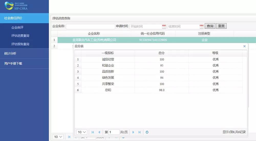Viewport: 256px width, 141px height.
Task: Refresh the 总分表 table
Action: (x=147, y=132)
